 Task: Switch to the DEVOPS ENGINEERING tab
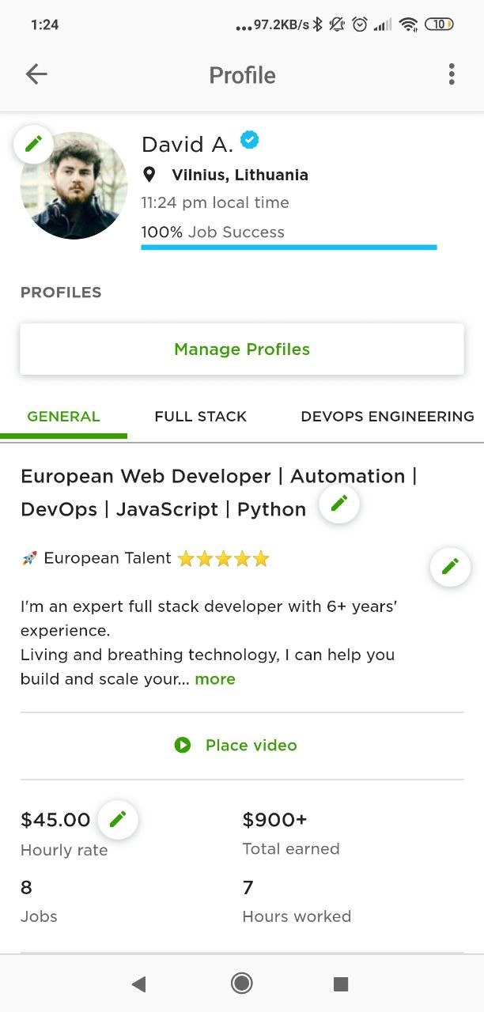point(388,417)
